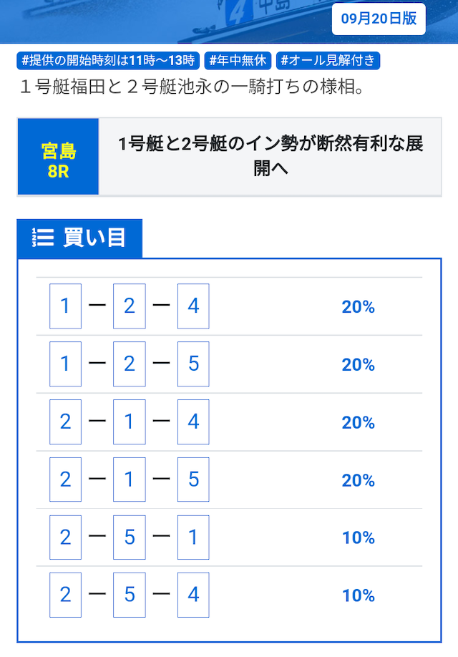Screen dimensions: 458x657
Task: Click the 宮島 8R race label
Action: pos(58,157)
